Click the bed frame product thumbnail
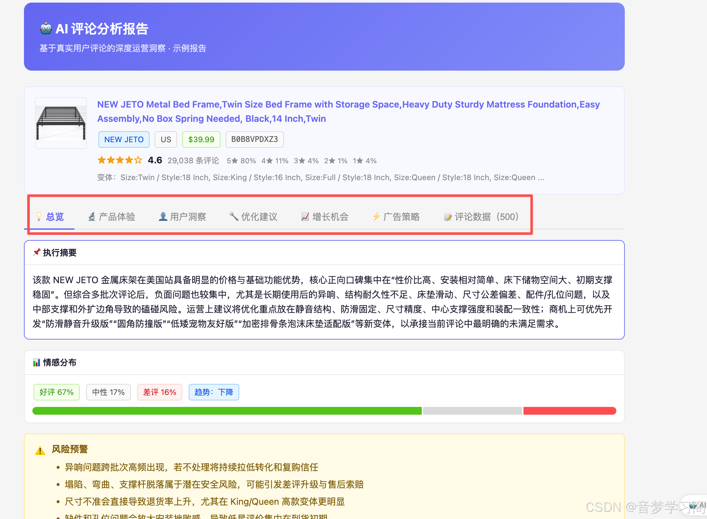Screen dimensions: 707x519 pyautogui.click(x=61, y=123)
